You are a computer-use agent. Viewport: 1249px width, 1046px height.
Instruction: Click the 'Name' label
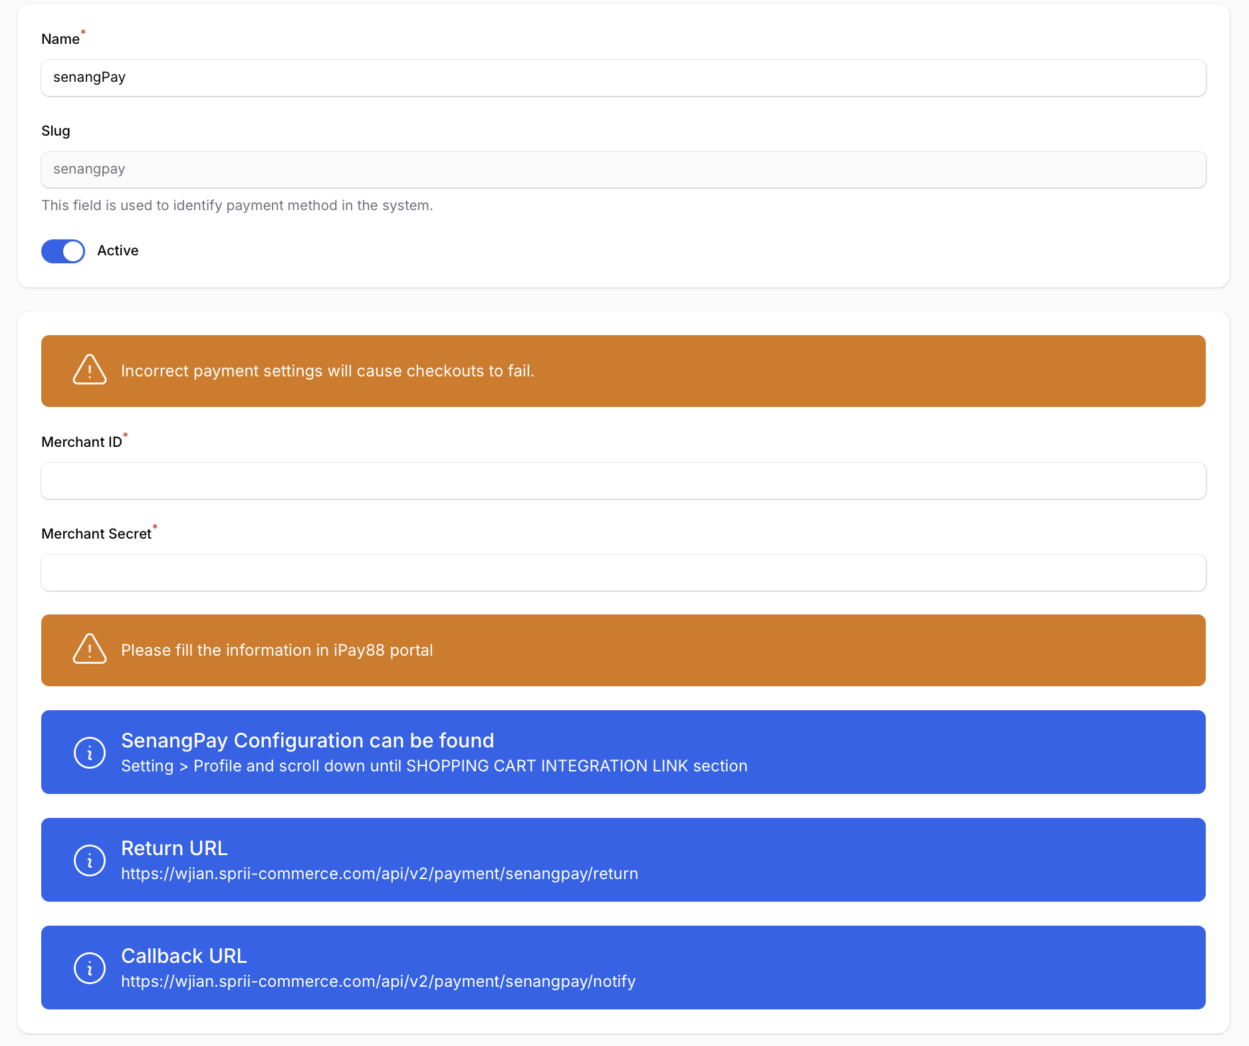tap(60, 39)
